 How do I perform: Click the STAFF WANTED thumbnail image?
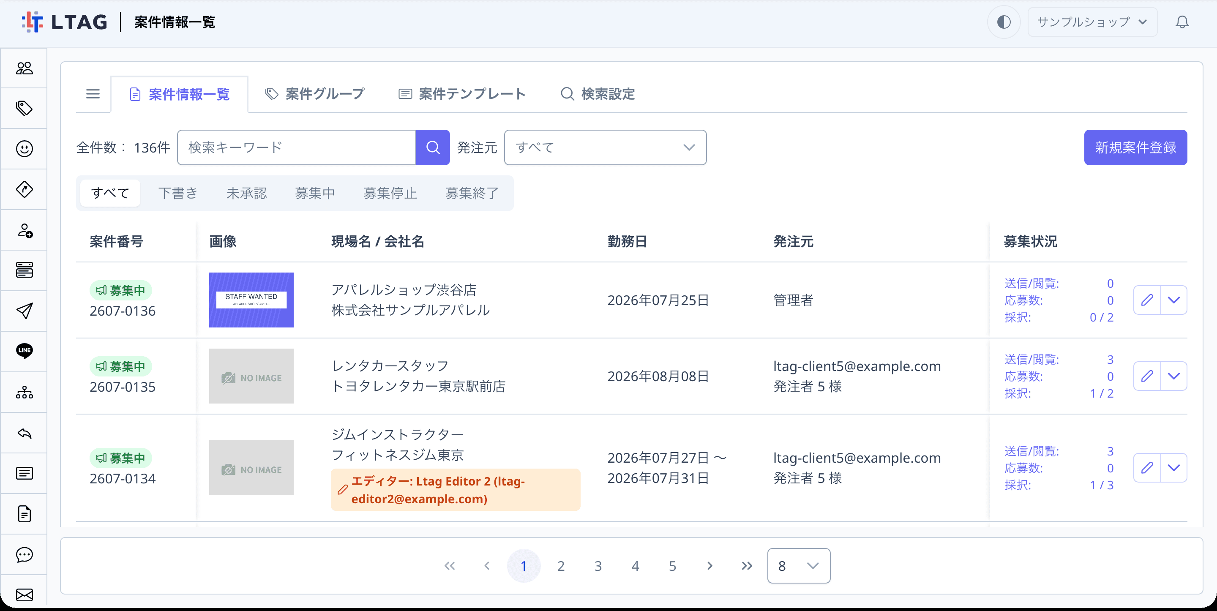tap(251, 300)
